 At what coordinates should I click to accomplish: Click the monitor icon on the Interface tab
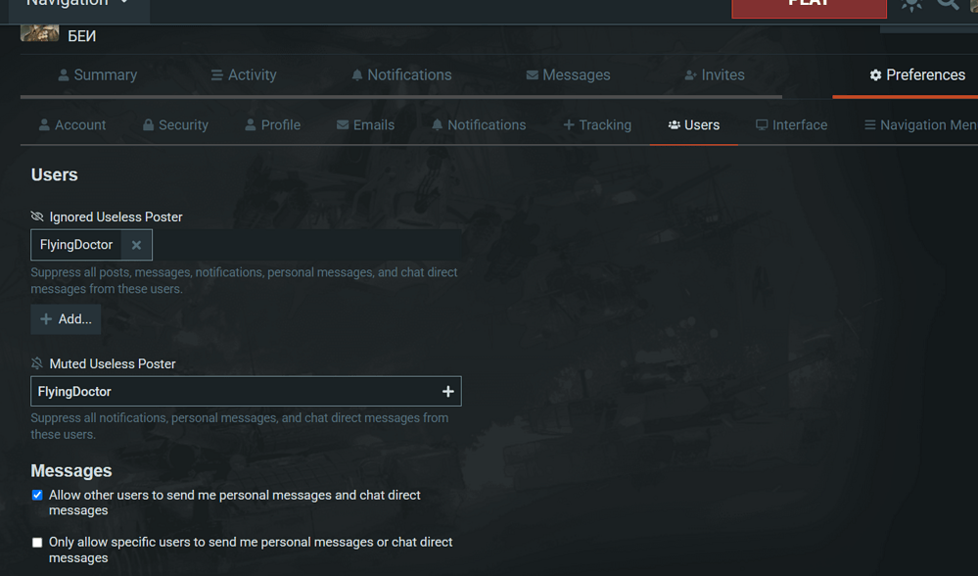coord(762,124)
